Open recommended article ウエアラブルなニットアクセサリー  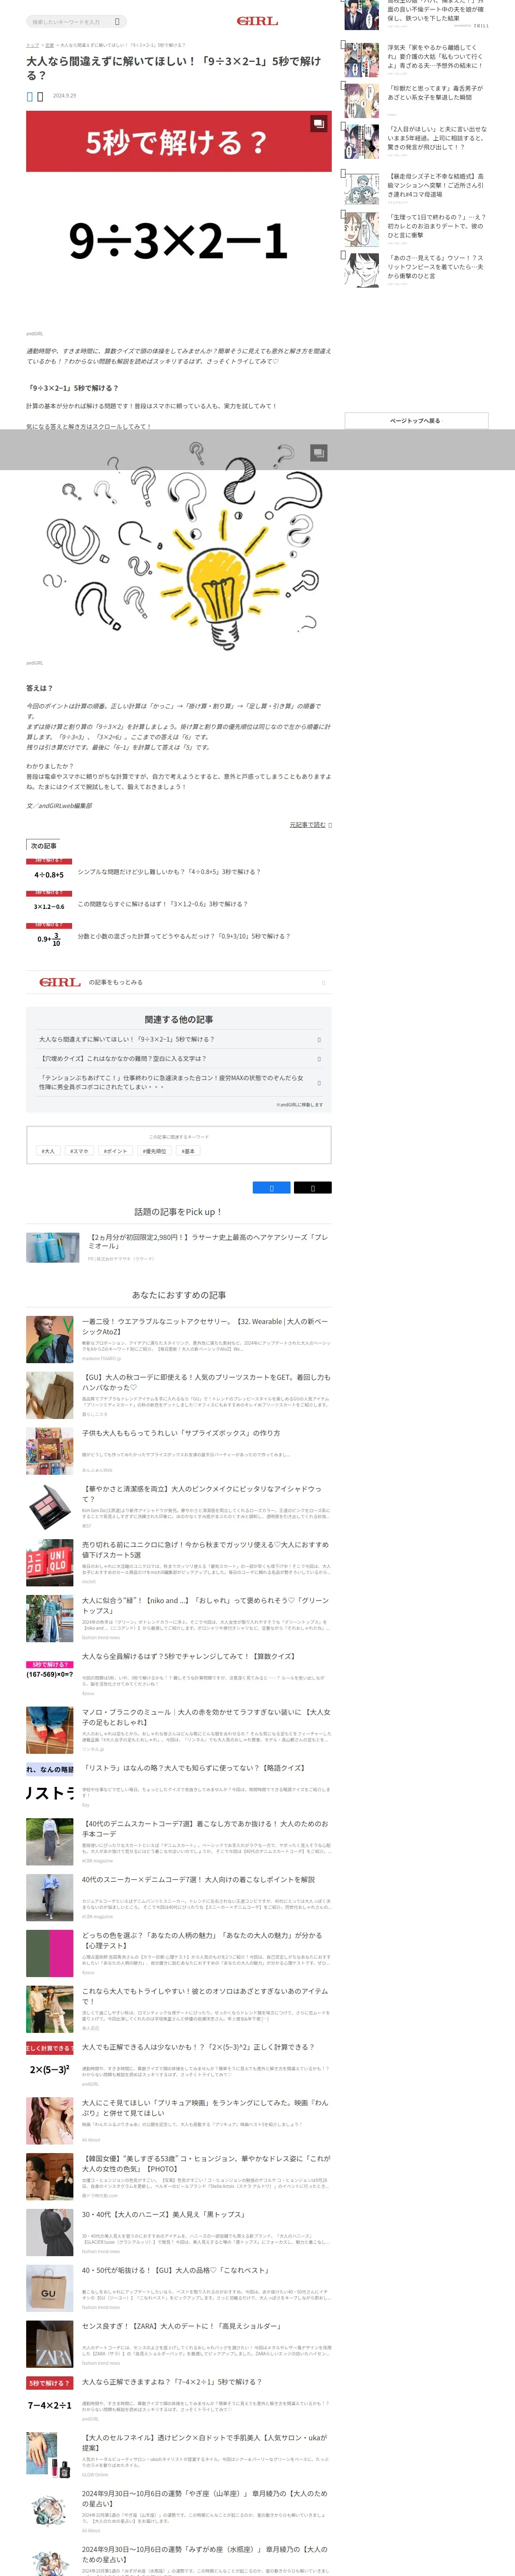pos(205,1326)
